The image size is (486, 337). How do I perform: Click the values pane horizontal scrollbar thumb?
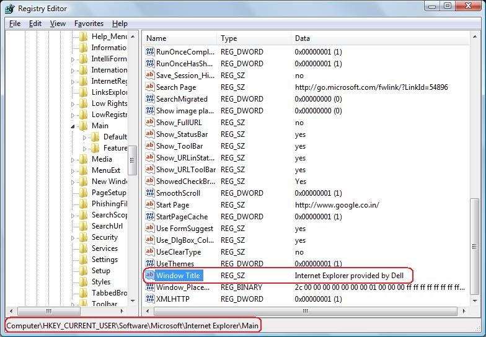305,311
